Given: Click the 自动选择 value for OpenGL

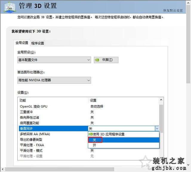Looking at the screenshot, I should pos(97,106).
